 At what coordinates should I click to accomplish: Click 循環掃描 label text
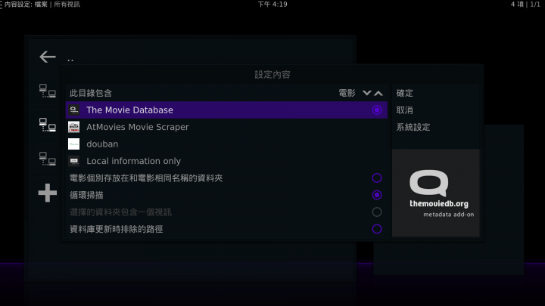(86, 195)
